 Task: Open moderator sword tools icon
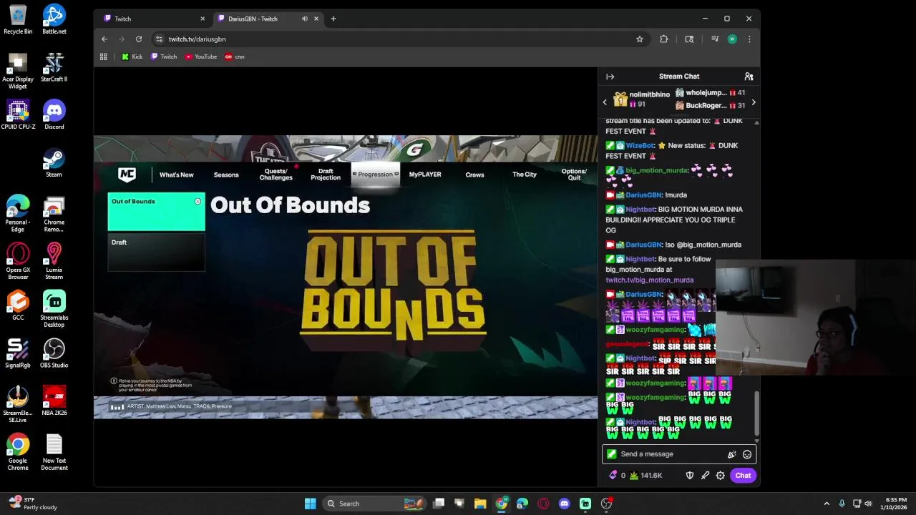(x=705, y=476)
